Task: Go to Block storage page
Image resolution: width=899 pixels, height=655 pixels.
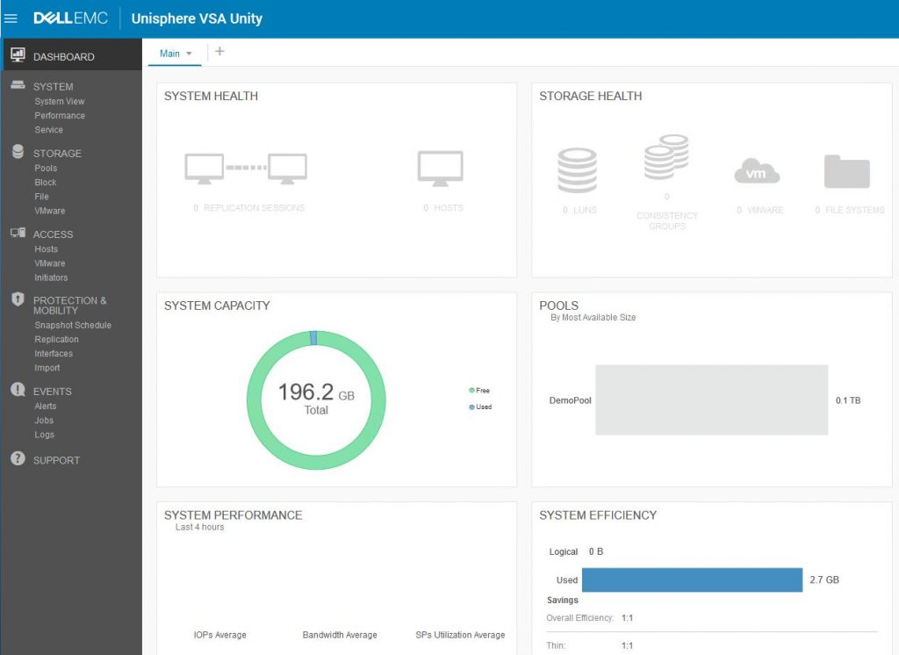Action: 46,183
